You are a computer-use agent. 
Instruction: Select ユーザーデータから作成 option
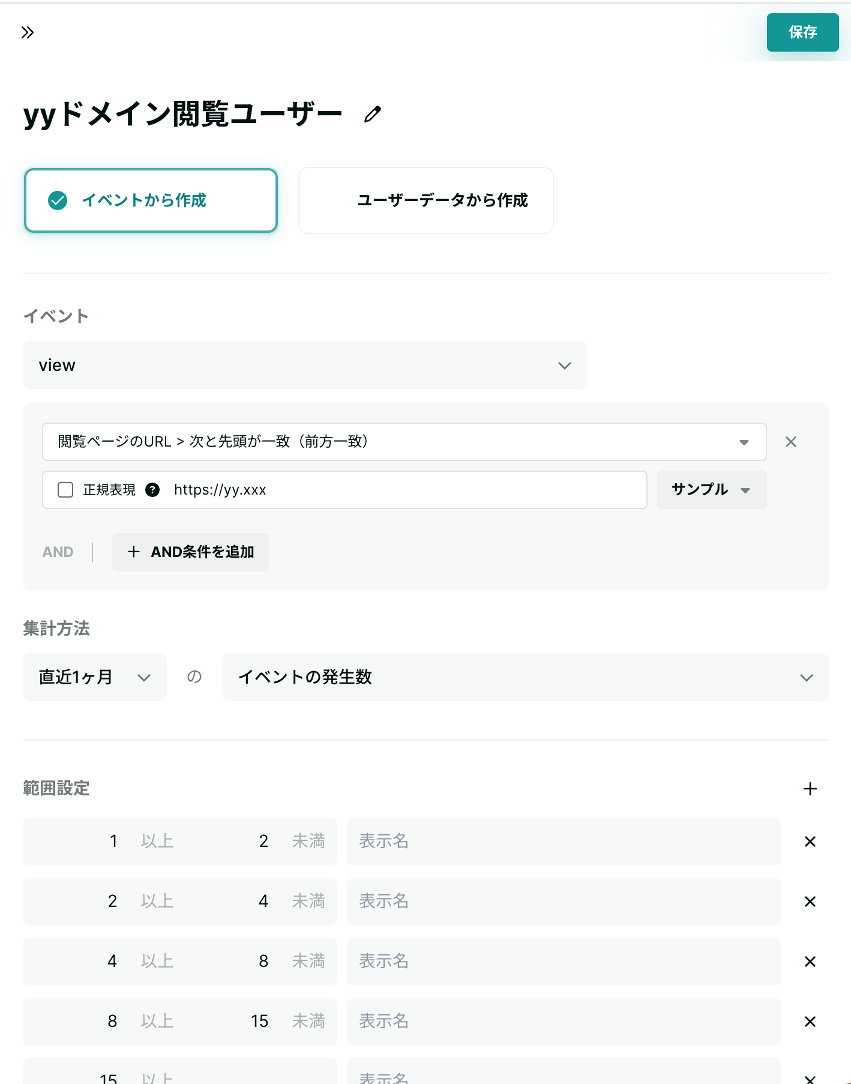(x=426, y=200)
